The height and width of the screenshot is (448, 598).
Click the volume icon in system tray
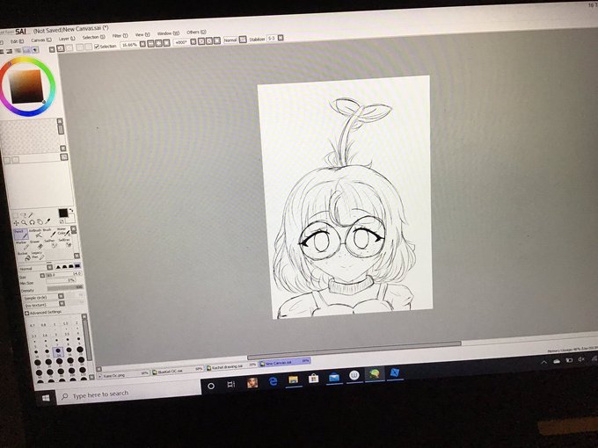tap(580, 359)
